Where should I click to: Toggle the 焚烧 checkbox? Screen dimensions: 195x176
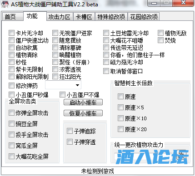(160, 40)
